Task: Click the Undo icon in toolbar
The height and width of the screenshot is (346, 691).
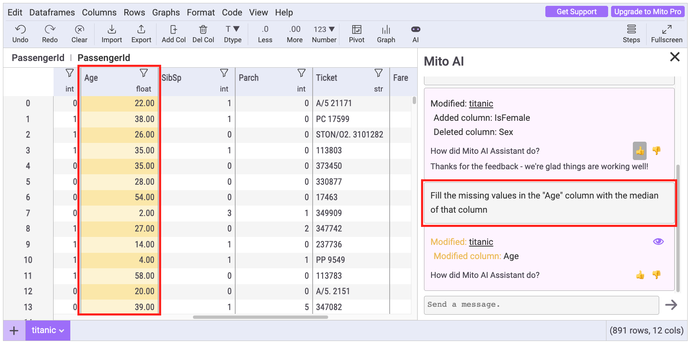Action: click(20, 30)
